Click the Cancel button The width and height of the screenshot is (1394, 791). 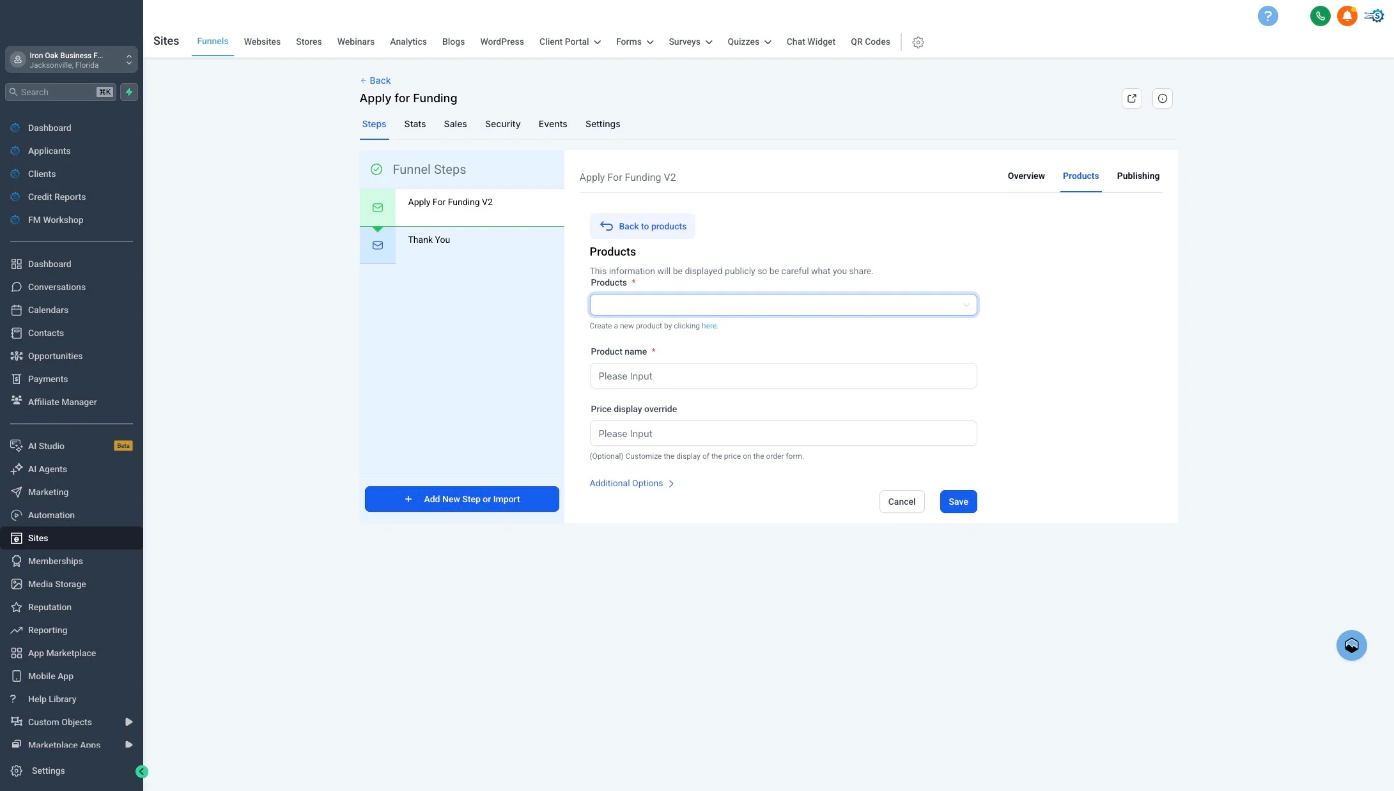click(901, 502)
